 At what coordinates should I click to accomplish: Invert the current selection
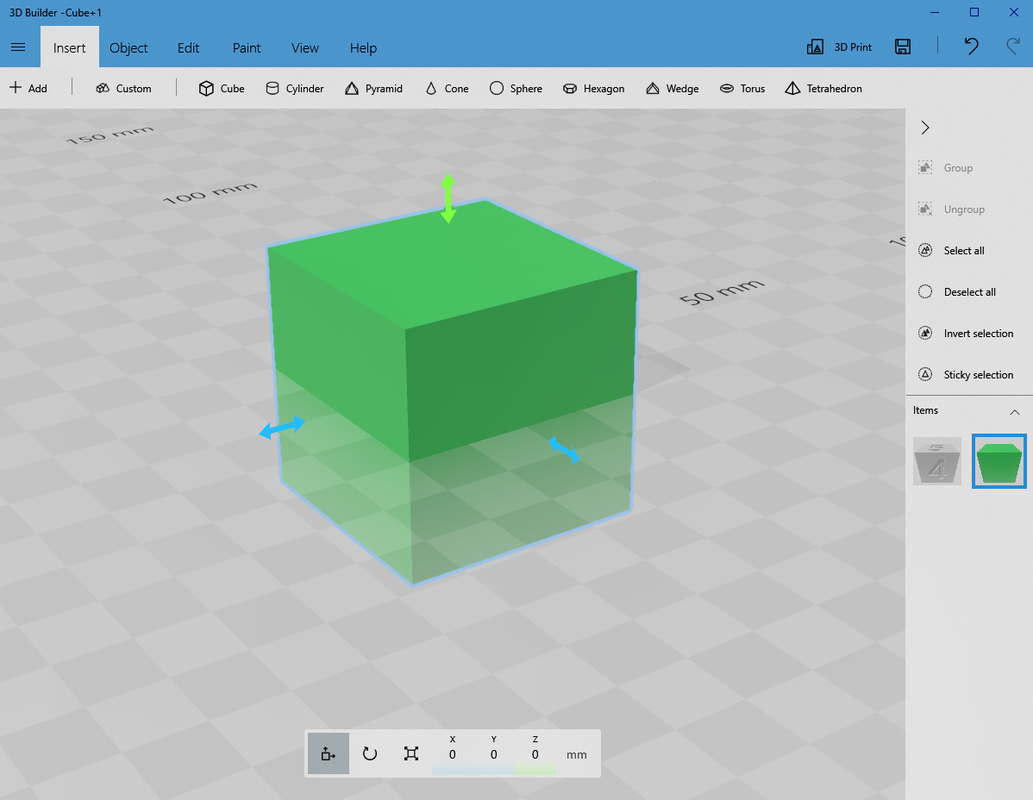point(969,333)
